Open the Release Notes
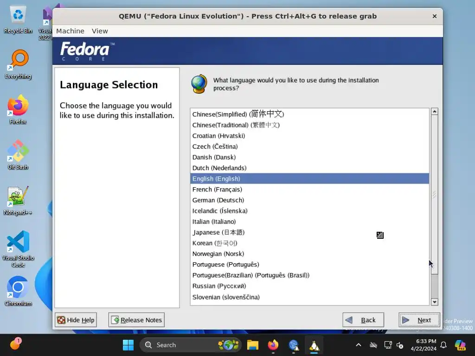The width and height of the screenshot is (475, 356). pos(136,320)
